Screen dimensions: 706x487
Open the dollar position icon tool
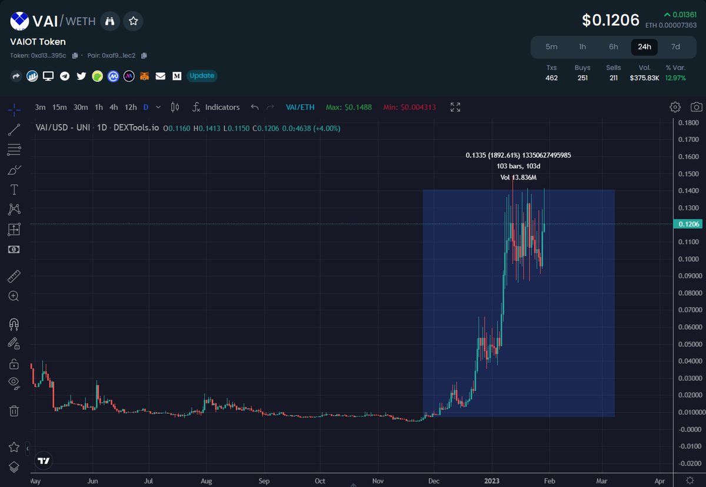pos(14,249)
